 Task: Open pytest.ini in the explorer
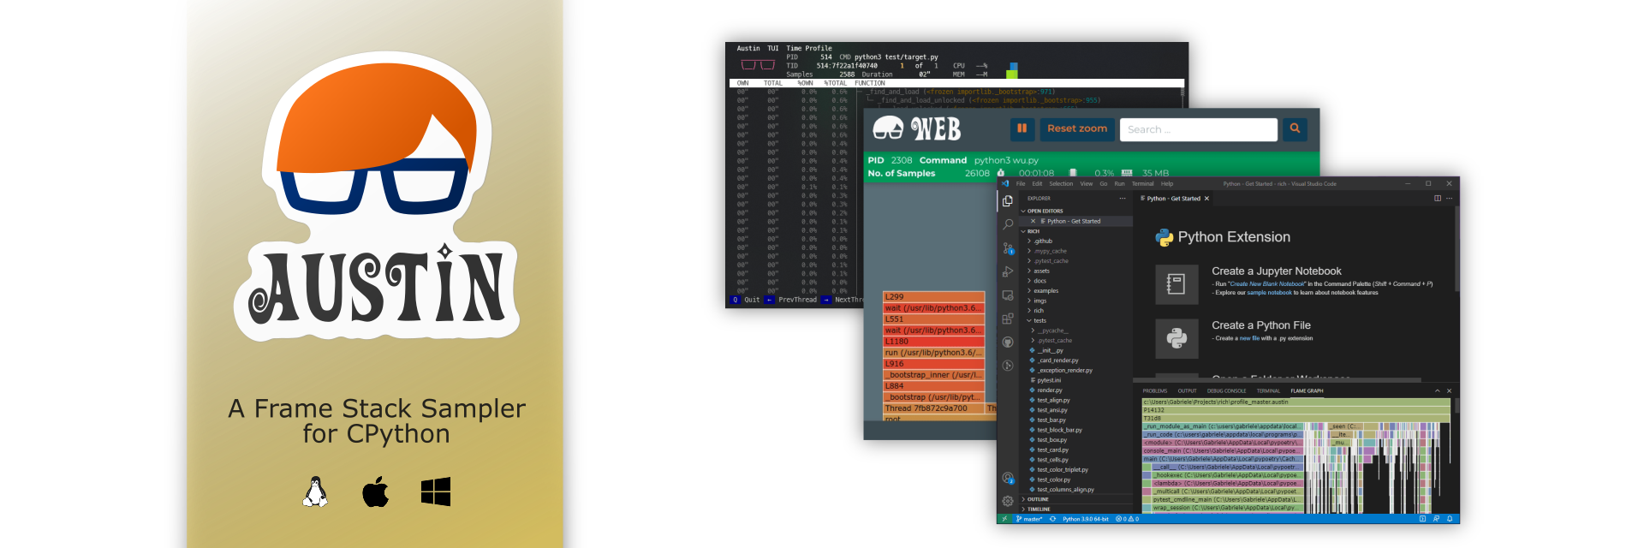(1047, 380)
